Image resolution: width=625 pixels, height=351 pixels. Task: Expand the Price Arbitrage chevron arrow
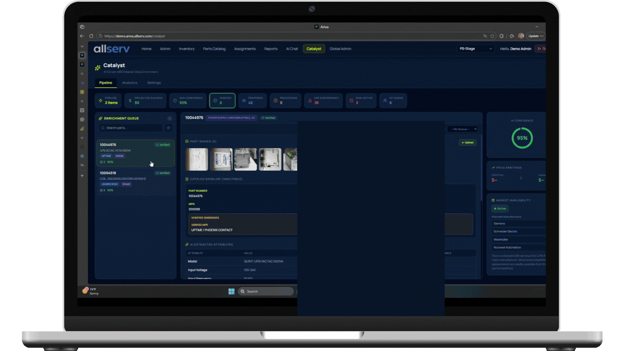tap(521, 178)
